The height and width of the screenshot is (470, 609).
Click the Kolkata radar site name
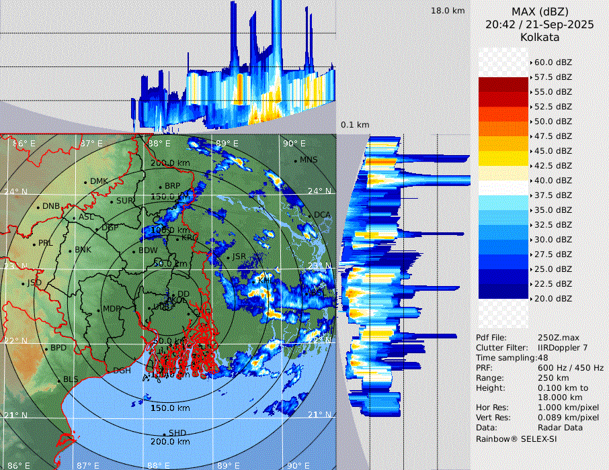[x=539, y=37]
